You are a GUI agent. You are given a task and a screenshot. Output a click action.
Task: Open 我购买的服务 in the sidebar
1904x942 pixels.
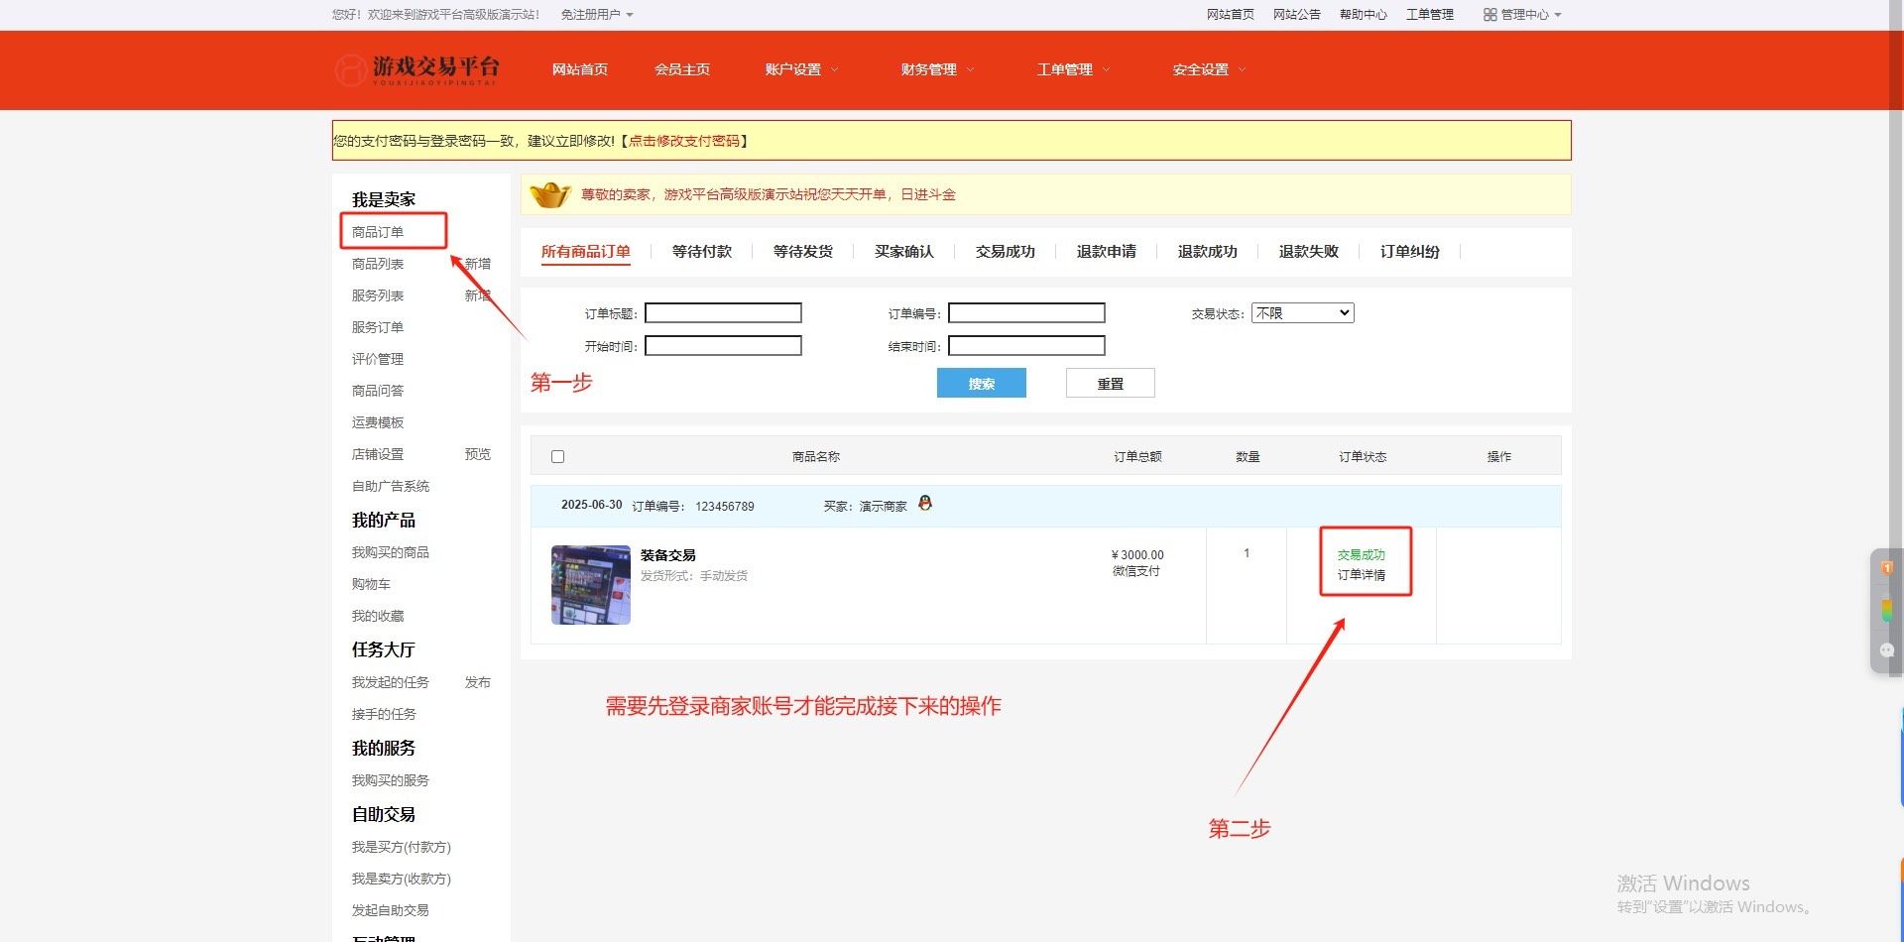(x=391, y=780)
